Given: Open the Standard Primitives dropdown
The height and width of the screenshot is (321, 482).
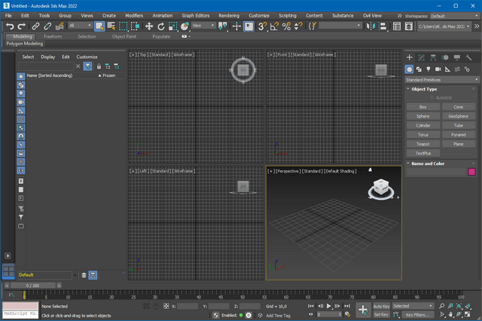Looking at the screenshot, I should [x=442, y=79].
